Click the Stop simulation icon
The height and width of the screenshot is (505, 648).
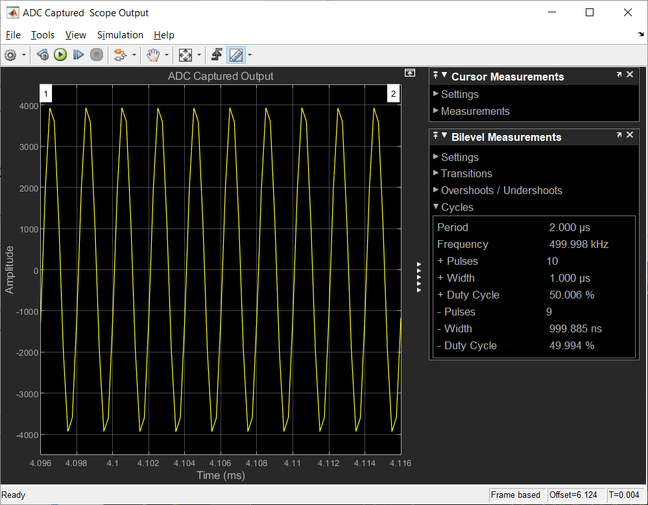pos(97,55)
